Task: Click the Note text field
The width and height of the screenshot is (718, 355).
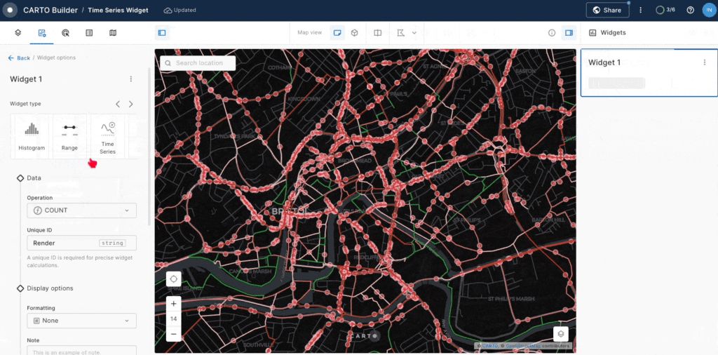Action: pyautogui.click(x=81, y=350)
